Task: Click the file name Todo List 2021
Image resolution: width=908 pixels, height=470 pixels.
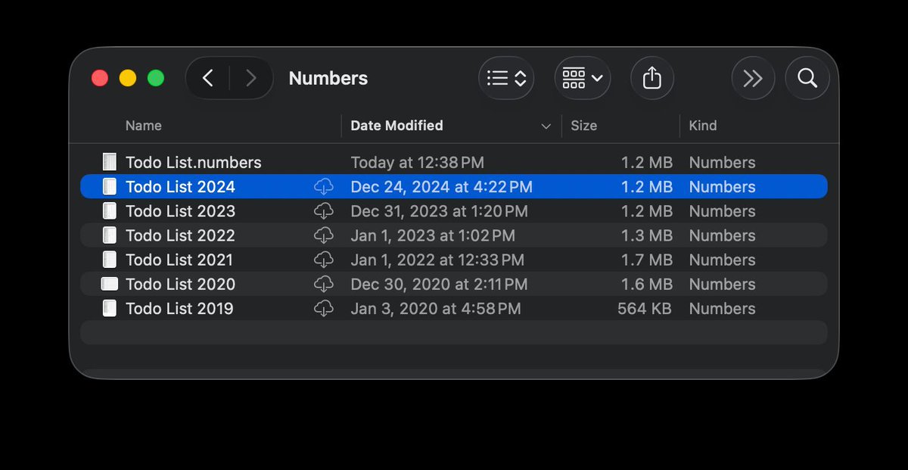Action: coord(179,260)
